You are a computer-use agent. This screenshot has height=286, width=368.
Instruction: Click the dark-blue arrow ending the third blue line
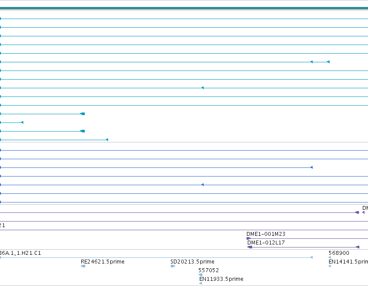click(311, 167)
